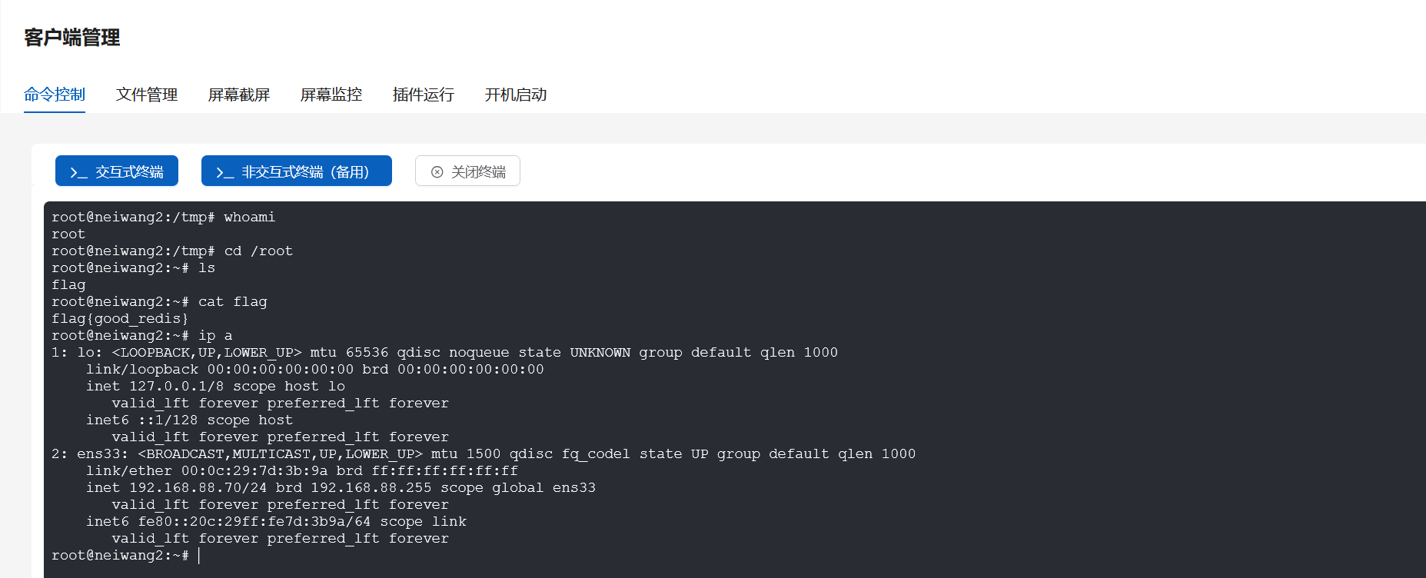Open the 屏幕截屏 tab

pyautogui.click(x=238, y=95)
